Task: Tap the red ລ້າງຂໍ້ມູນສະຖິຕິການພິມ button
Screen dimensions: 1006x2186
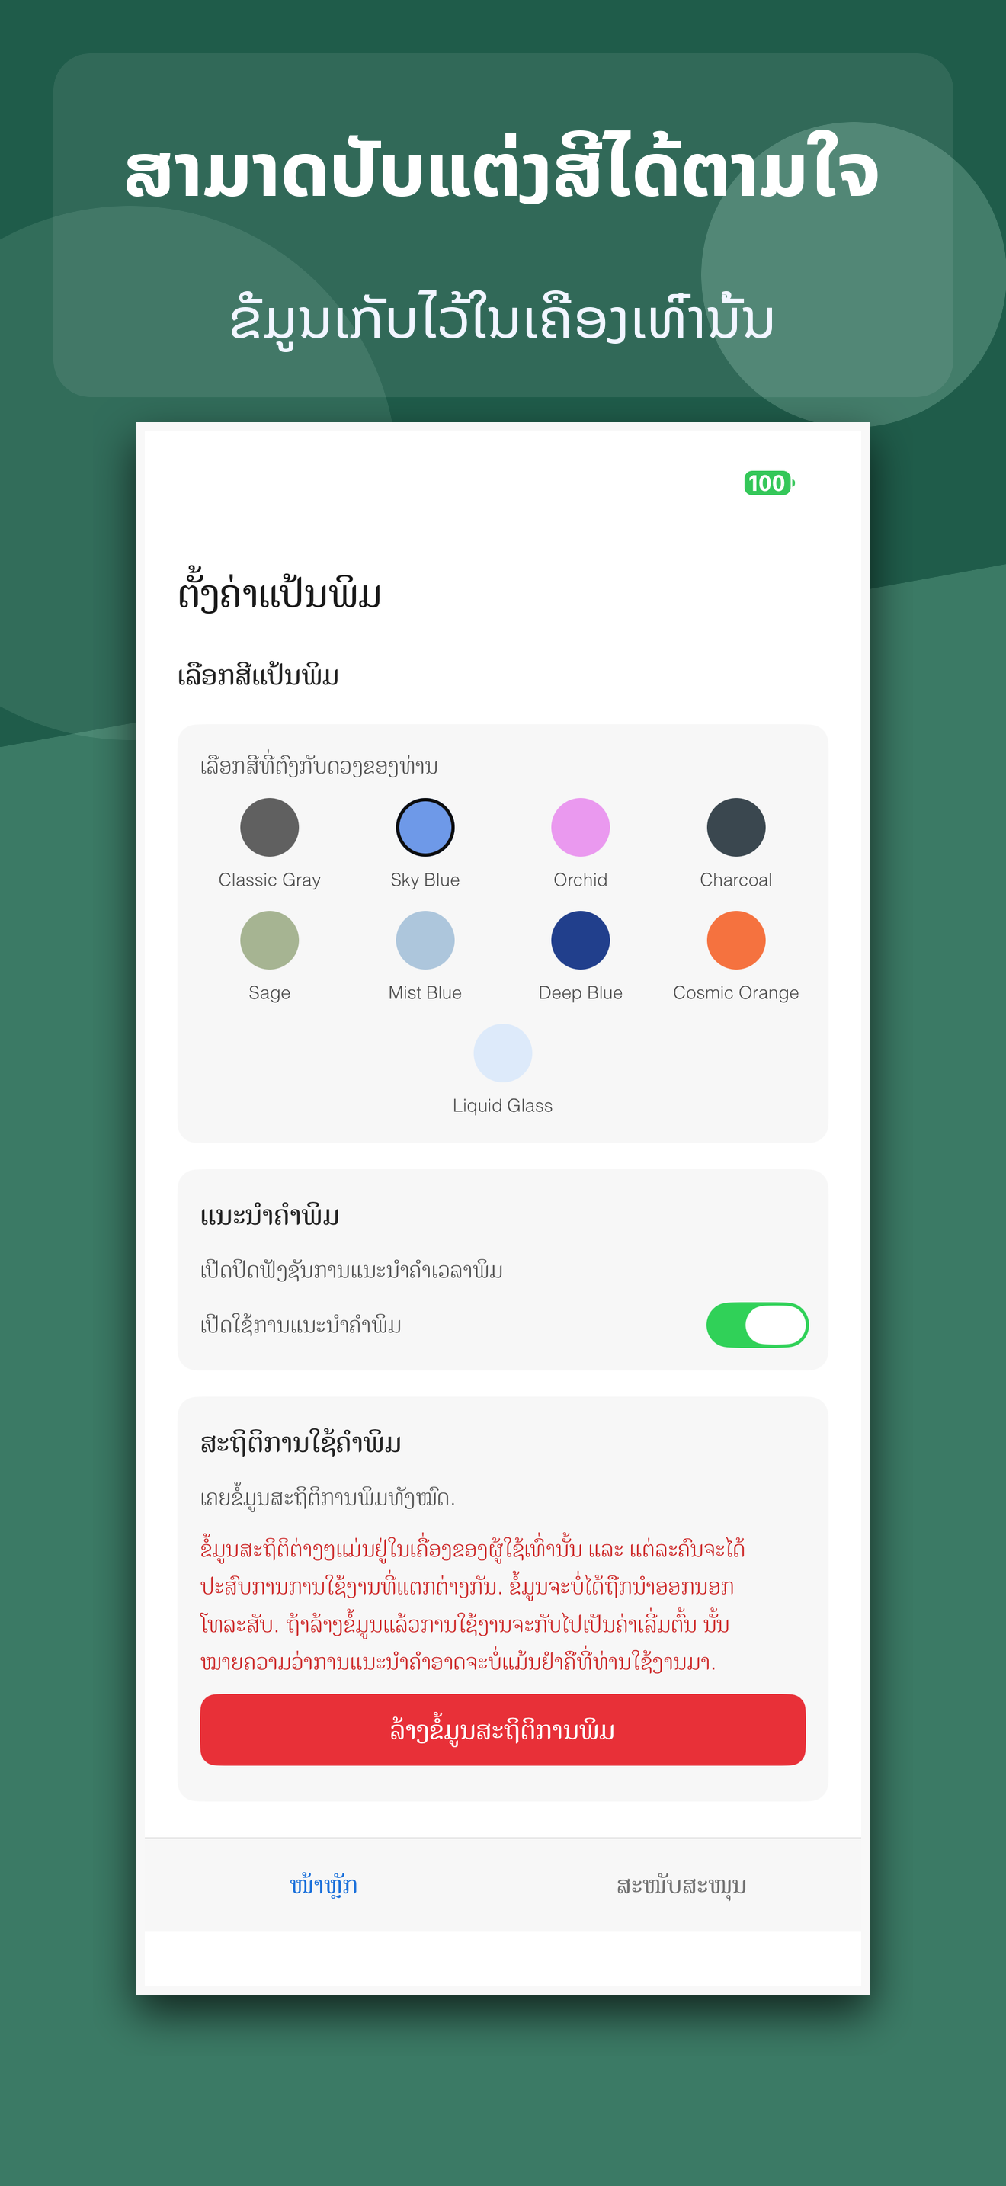Action: tap(503, 1729)
